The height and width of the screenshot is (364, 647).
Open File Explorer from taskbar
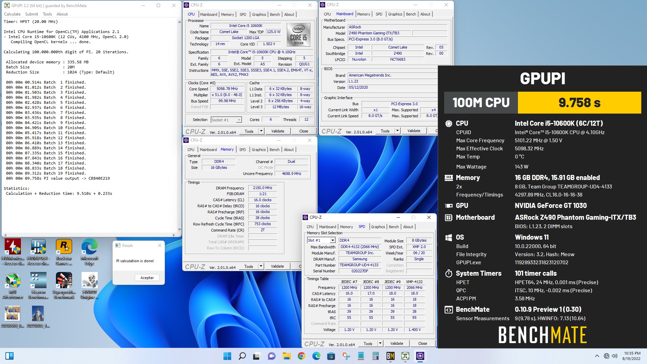286,356
